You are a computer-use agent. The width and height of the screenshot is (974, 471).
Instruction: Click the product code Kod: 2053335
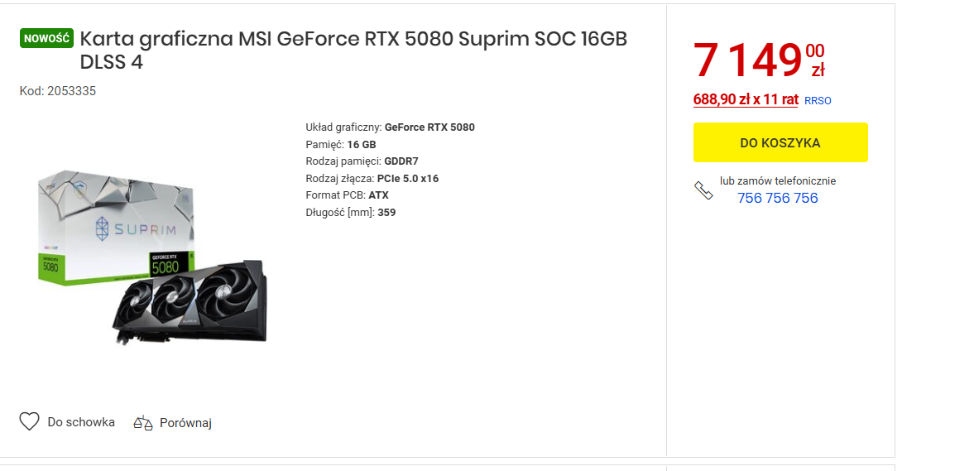pyautogui.click(x=58, y=91)
